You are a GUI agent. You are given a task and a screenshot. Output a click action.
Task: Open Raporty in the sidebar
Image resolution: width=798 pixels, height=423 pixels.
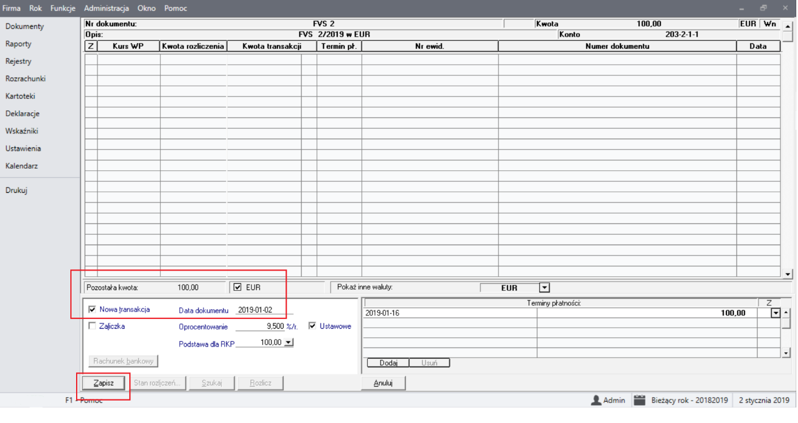point(18,44)
